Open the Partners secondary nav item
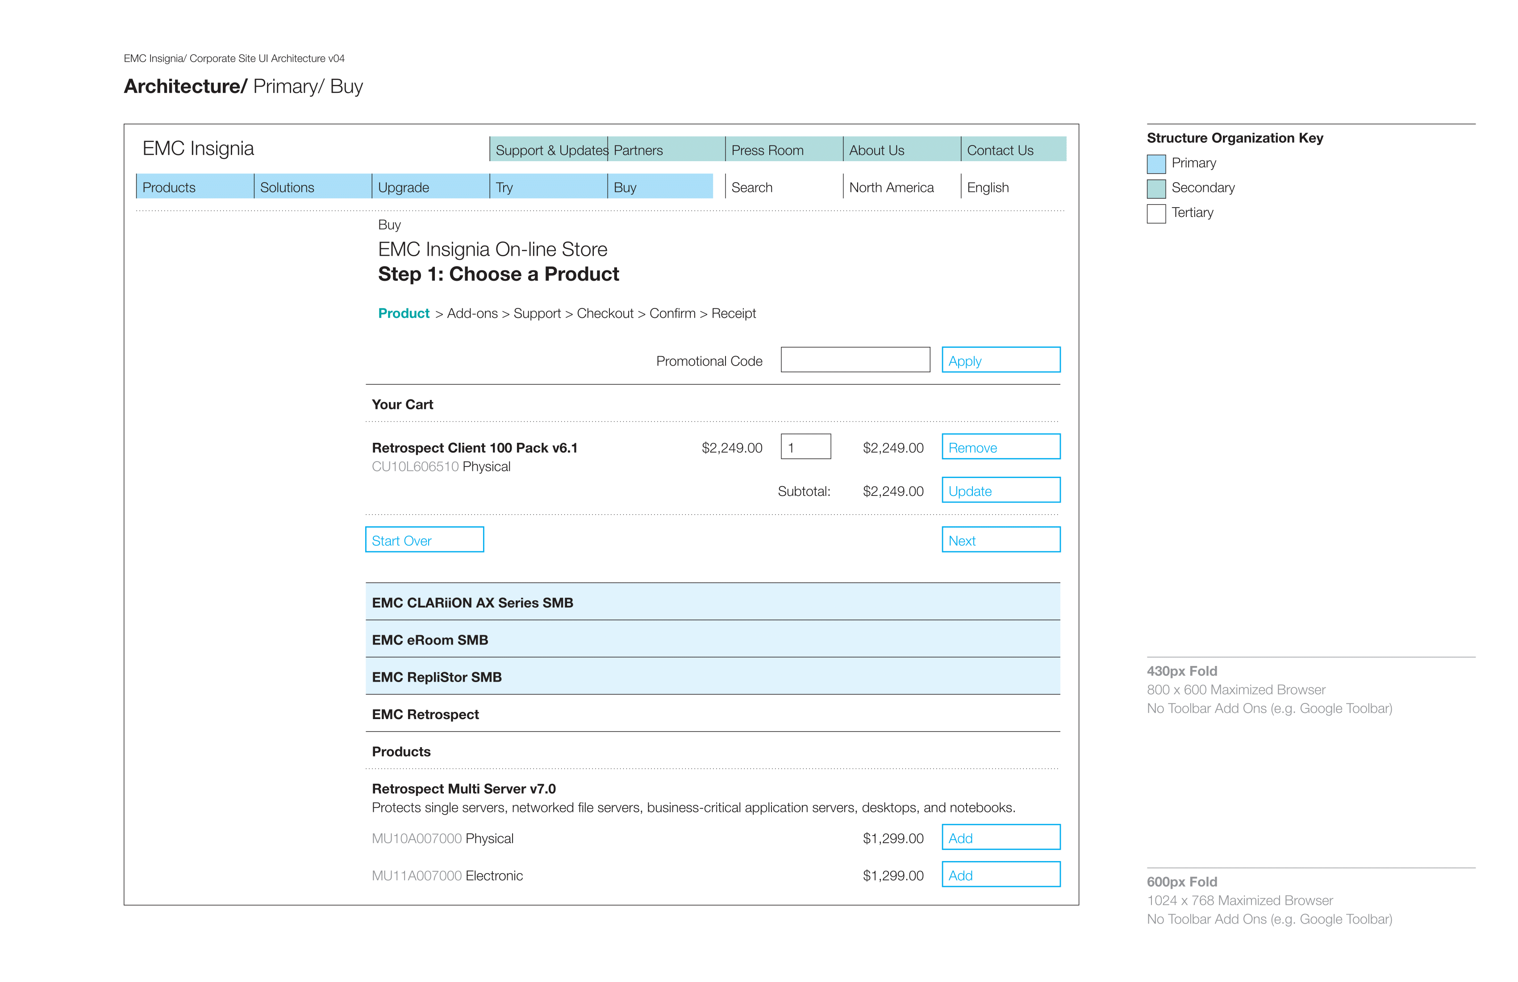 [x=667, y=149]
